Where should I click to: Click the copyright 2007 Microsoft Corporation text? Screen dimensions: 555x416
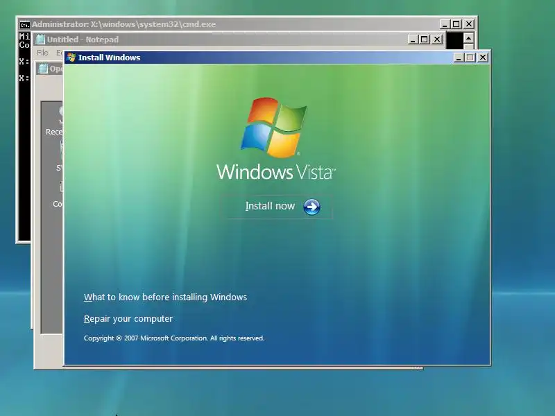coord(174,338)
